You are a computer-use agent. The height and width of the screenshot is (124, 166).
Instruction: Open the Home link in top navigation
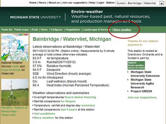tap(33, 3)
